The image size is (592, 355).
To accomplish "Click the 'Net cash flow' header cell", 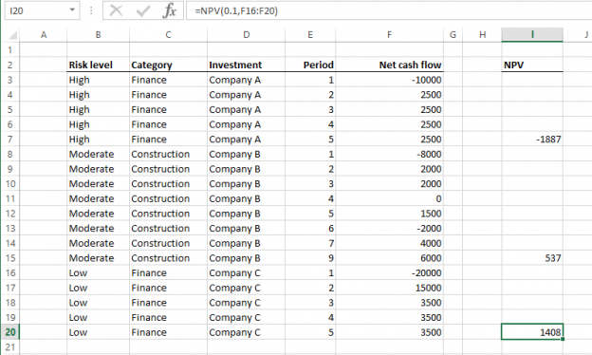I will click(389, 65).
